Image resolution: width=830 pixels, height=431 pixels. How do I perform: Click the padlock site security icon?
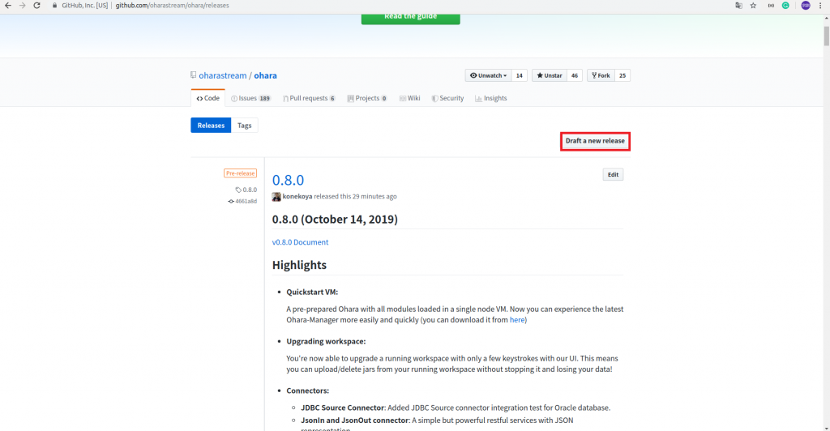click(54, 6)
